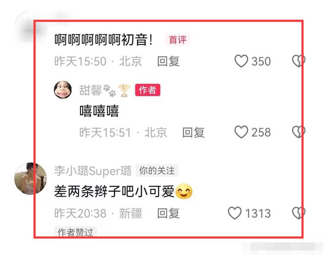The height and width of the screenshot is (255, 323).
Task: Reply to 李小璐Super璐's comment from 新疆
Action: tap(168, 213)
